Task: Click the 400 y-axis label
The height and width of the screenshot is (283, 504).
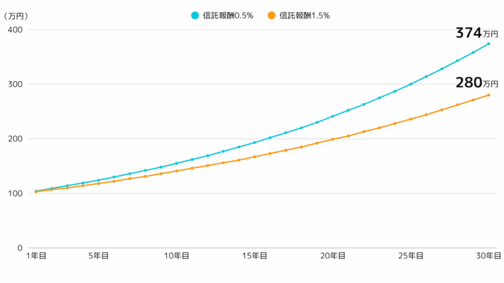Action: [x=16, y=29]
